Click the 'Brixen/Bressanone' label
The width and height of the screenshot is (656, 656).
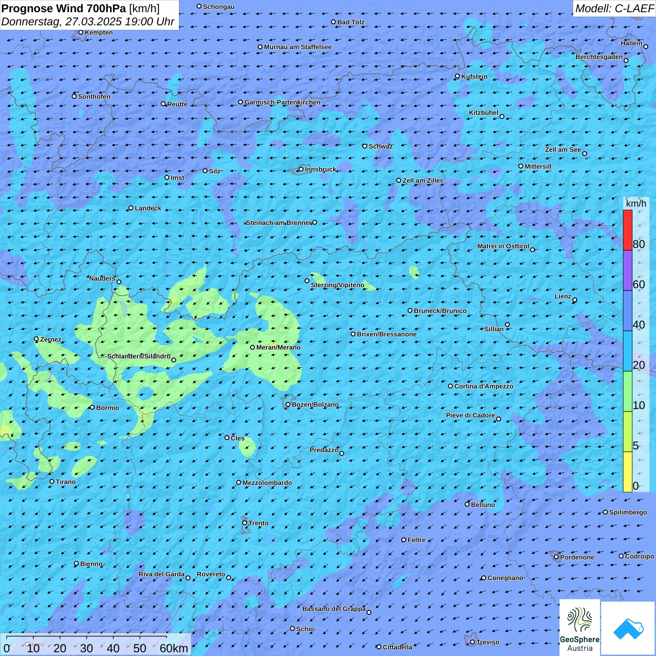[x=387, y=334]
